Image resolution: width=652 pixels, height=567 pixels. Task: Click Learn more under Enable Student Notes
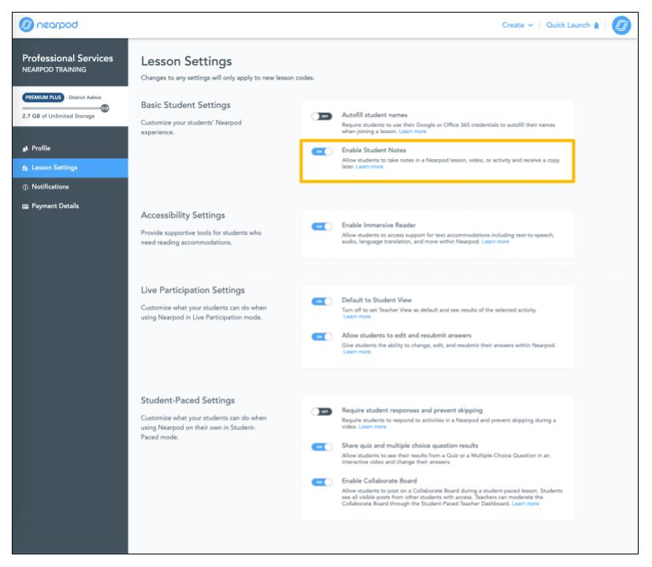pyautogui.click(x=369, y=167)
